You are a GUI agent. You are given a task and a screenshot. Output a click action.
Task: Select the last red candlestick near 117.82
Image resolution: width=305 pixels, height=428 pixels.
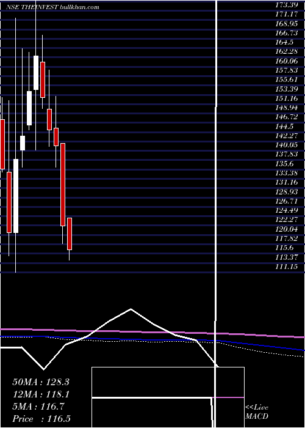click(70, 234)
